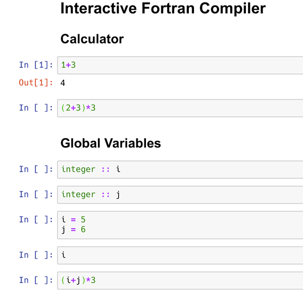Viewport: 303px width, 303px height.
Task: Click the code cell containing 1+3
Action: (x=180, y=65)
